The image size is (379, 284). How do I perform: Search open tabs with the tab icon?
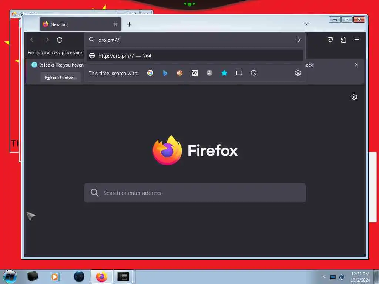[x=239, y=73]
